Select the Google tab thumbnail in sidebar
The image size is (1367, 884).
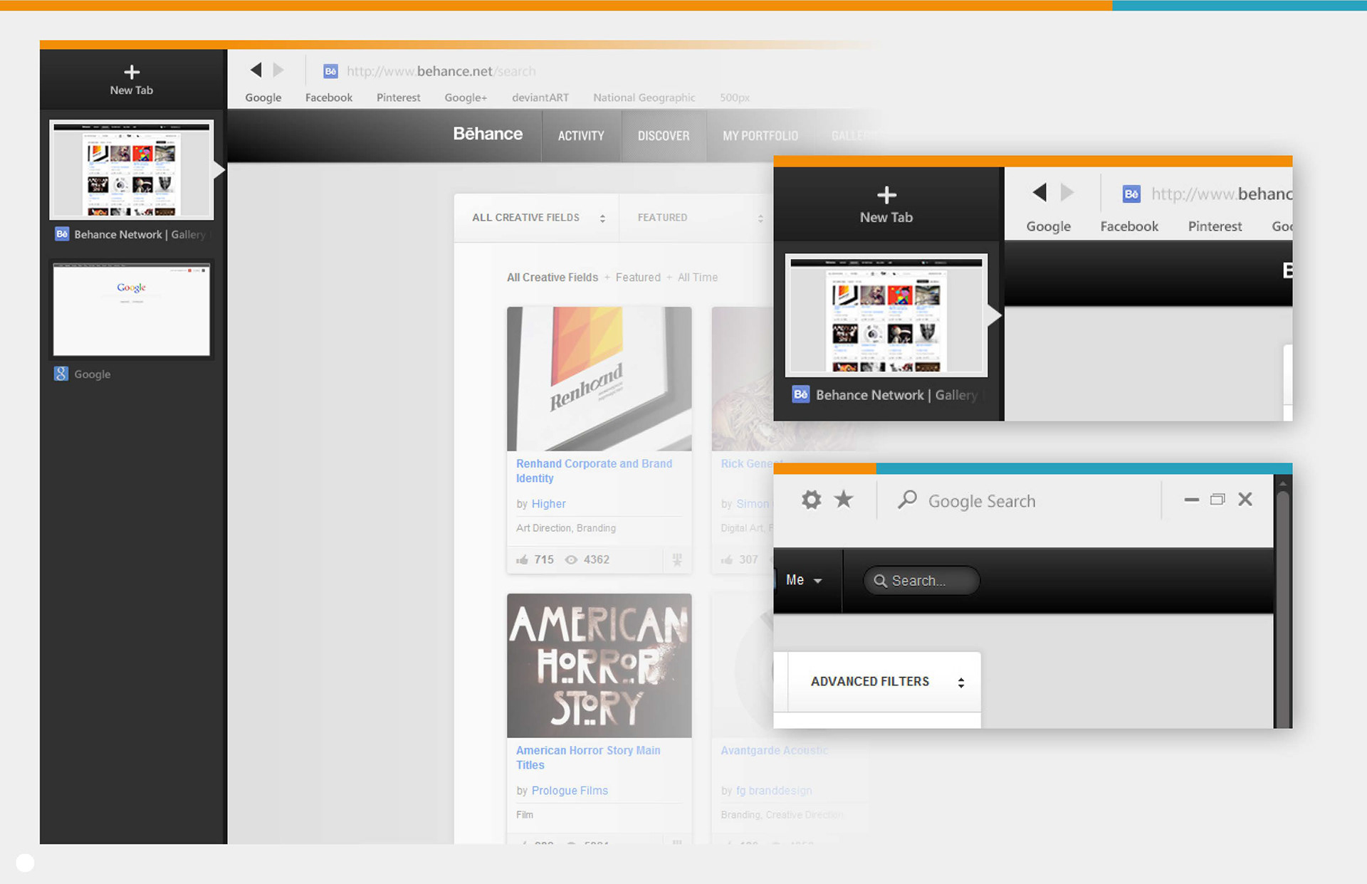tap(132, 310)
